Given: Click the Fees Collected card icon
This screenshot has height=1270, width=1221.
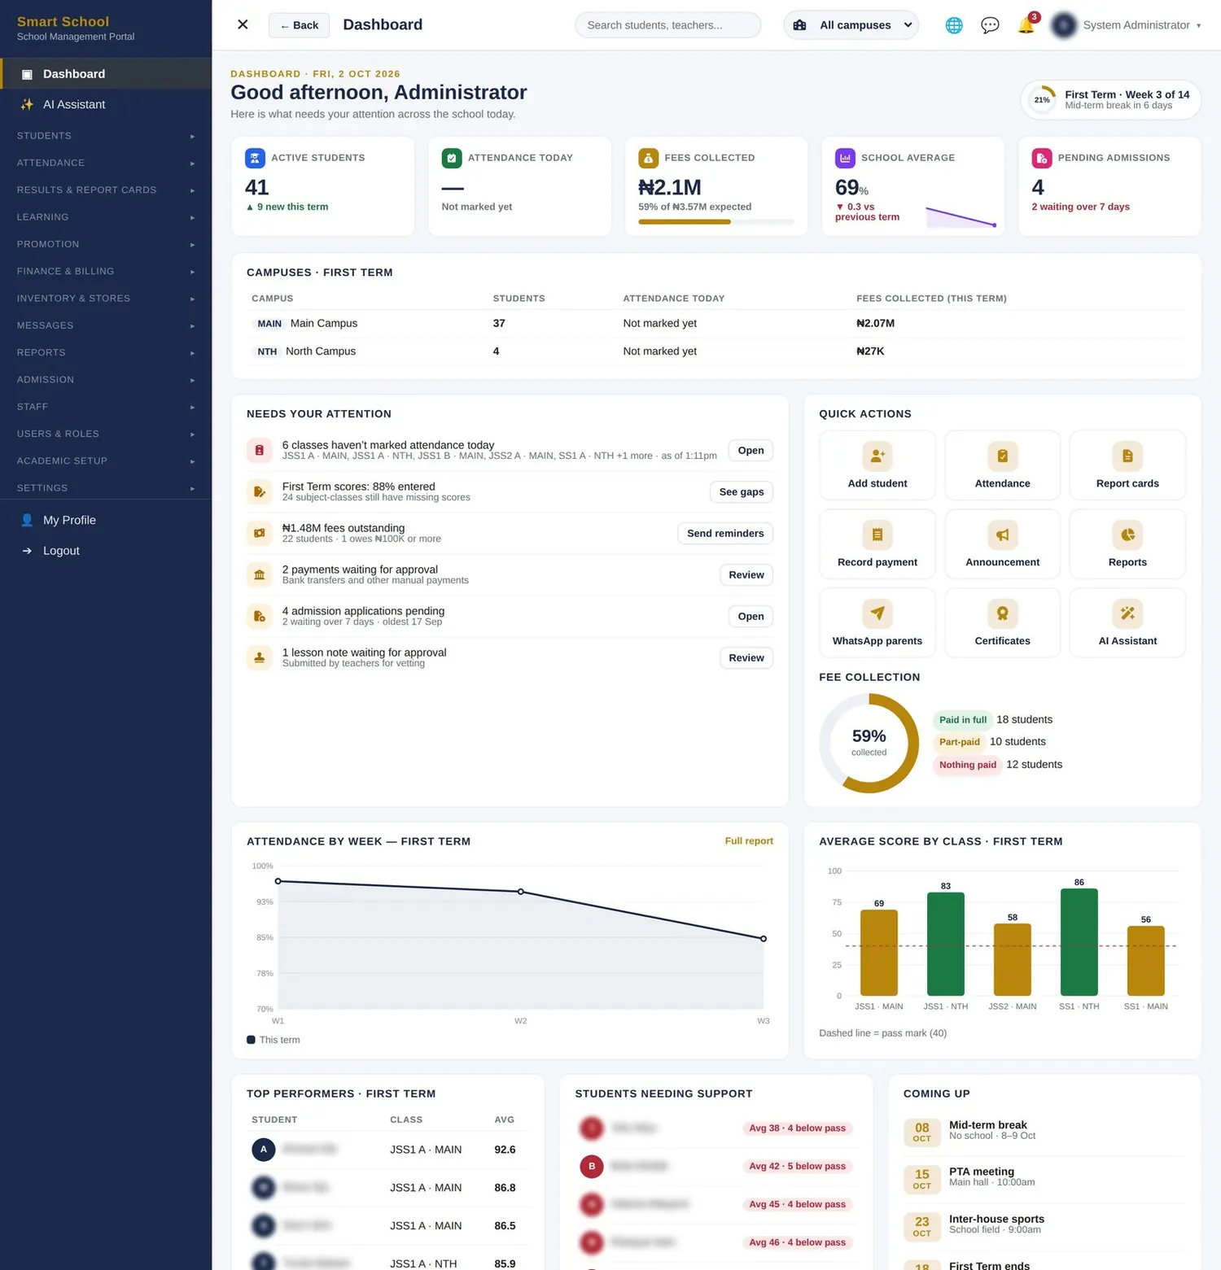Looking at the screenshot, I should pos(649,158).
